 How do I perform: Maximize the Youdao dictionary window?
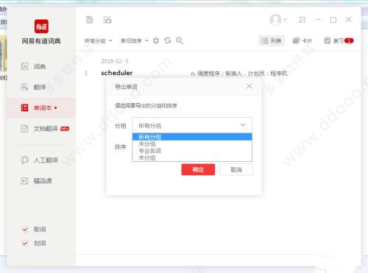pyautogui.click(x=333, y=20)
